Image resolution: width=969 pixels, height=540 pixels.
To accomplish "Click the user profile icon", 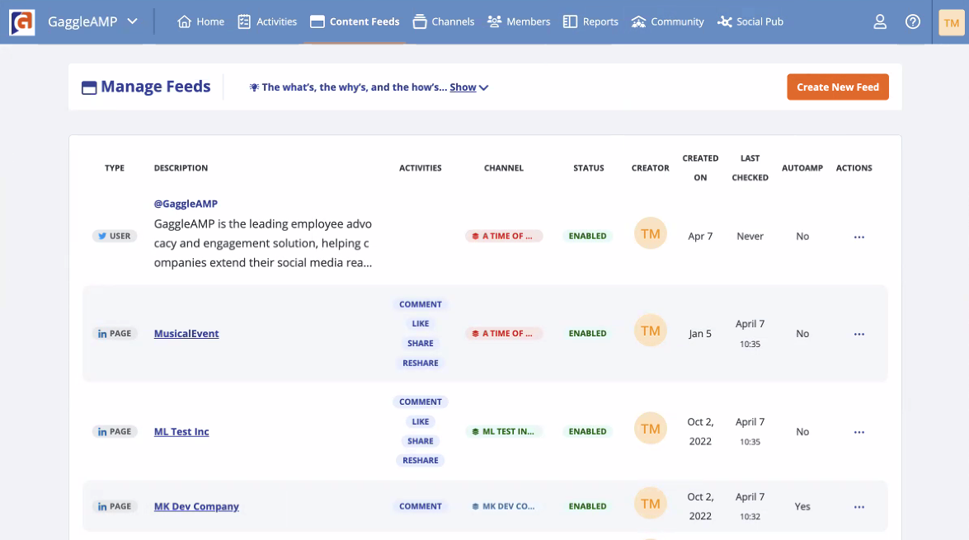I will (x=880, y=22).
